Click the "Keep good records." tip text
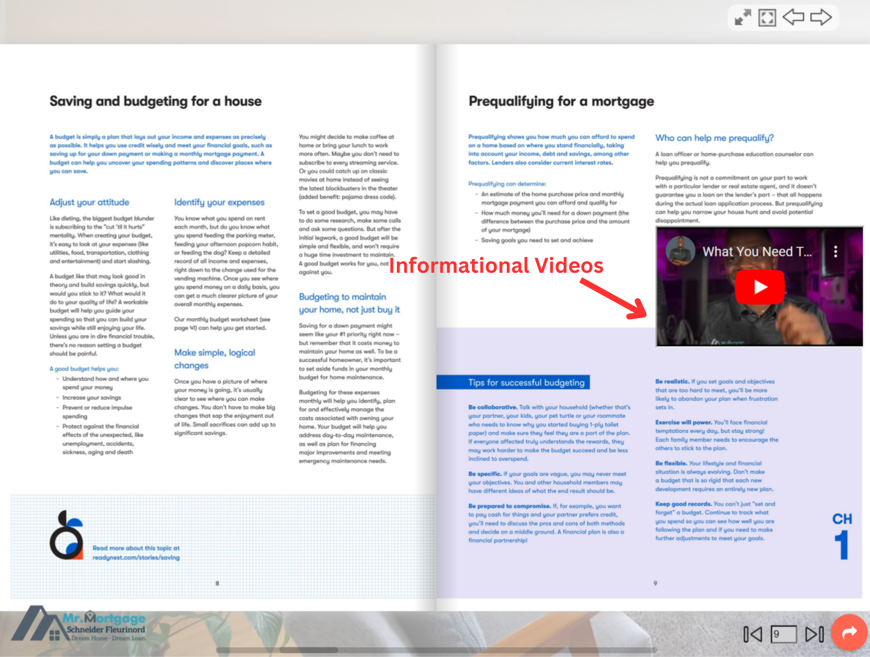The width and height of the screenshot is (870, 657). 684,504
